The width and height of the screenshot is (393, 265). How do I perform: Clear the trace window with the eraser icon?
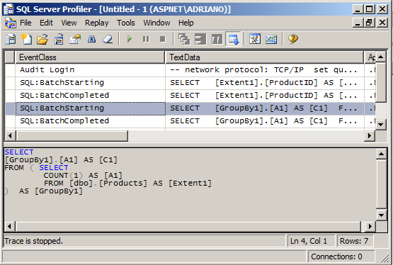108,40
